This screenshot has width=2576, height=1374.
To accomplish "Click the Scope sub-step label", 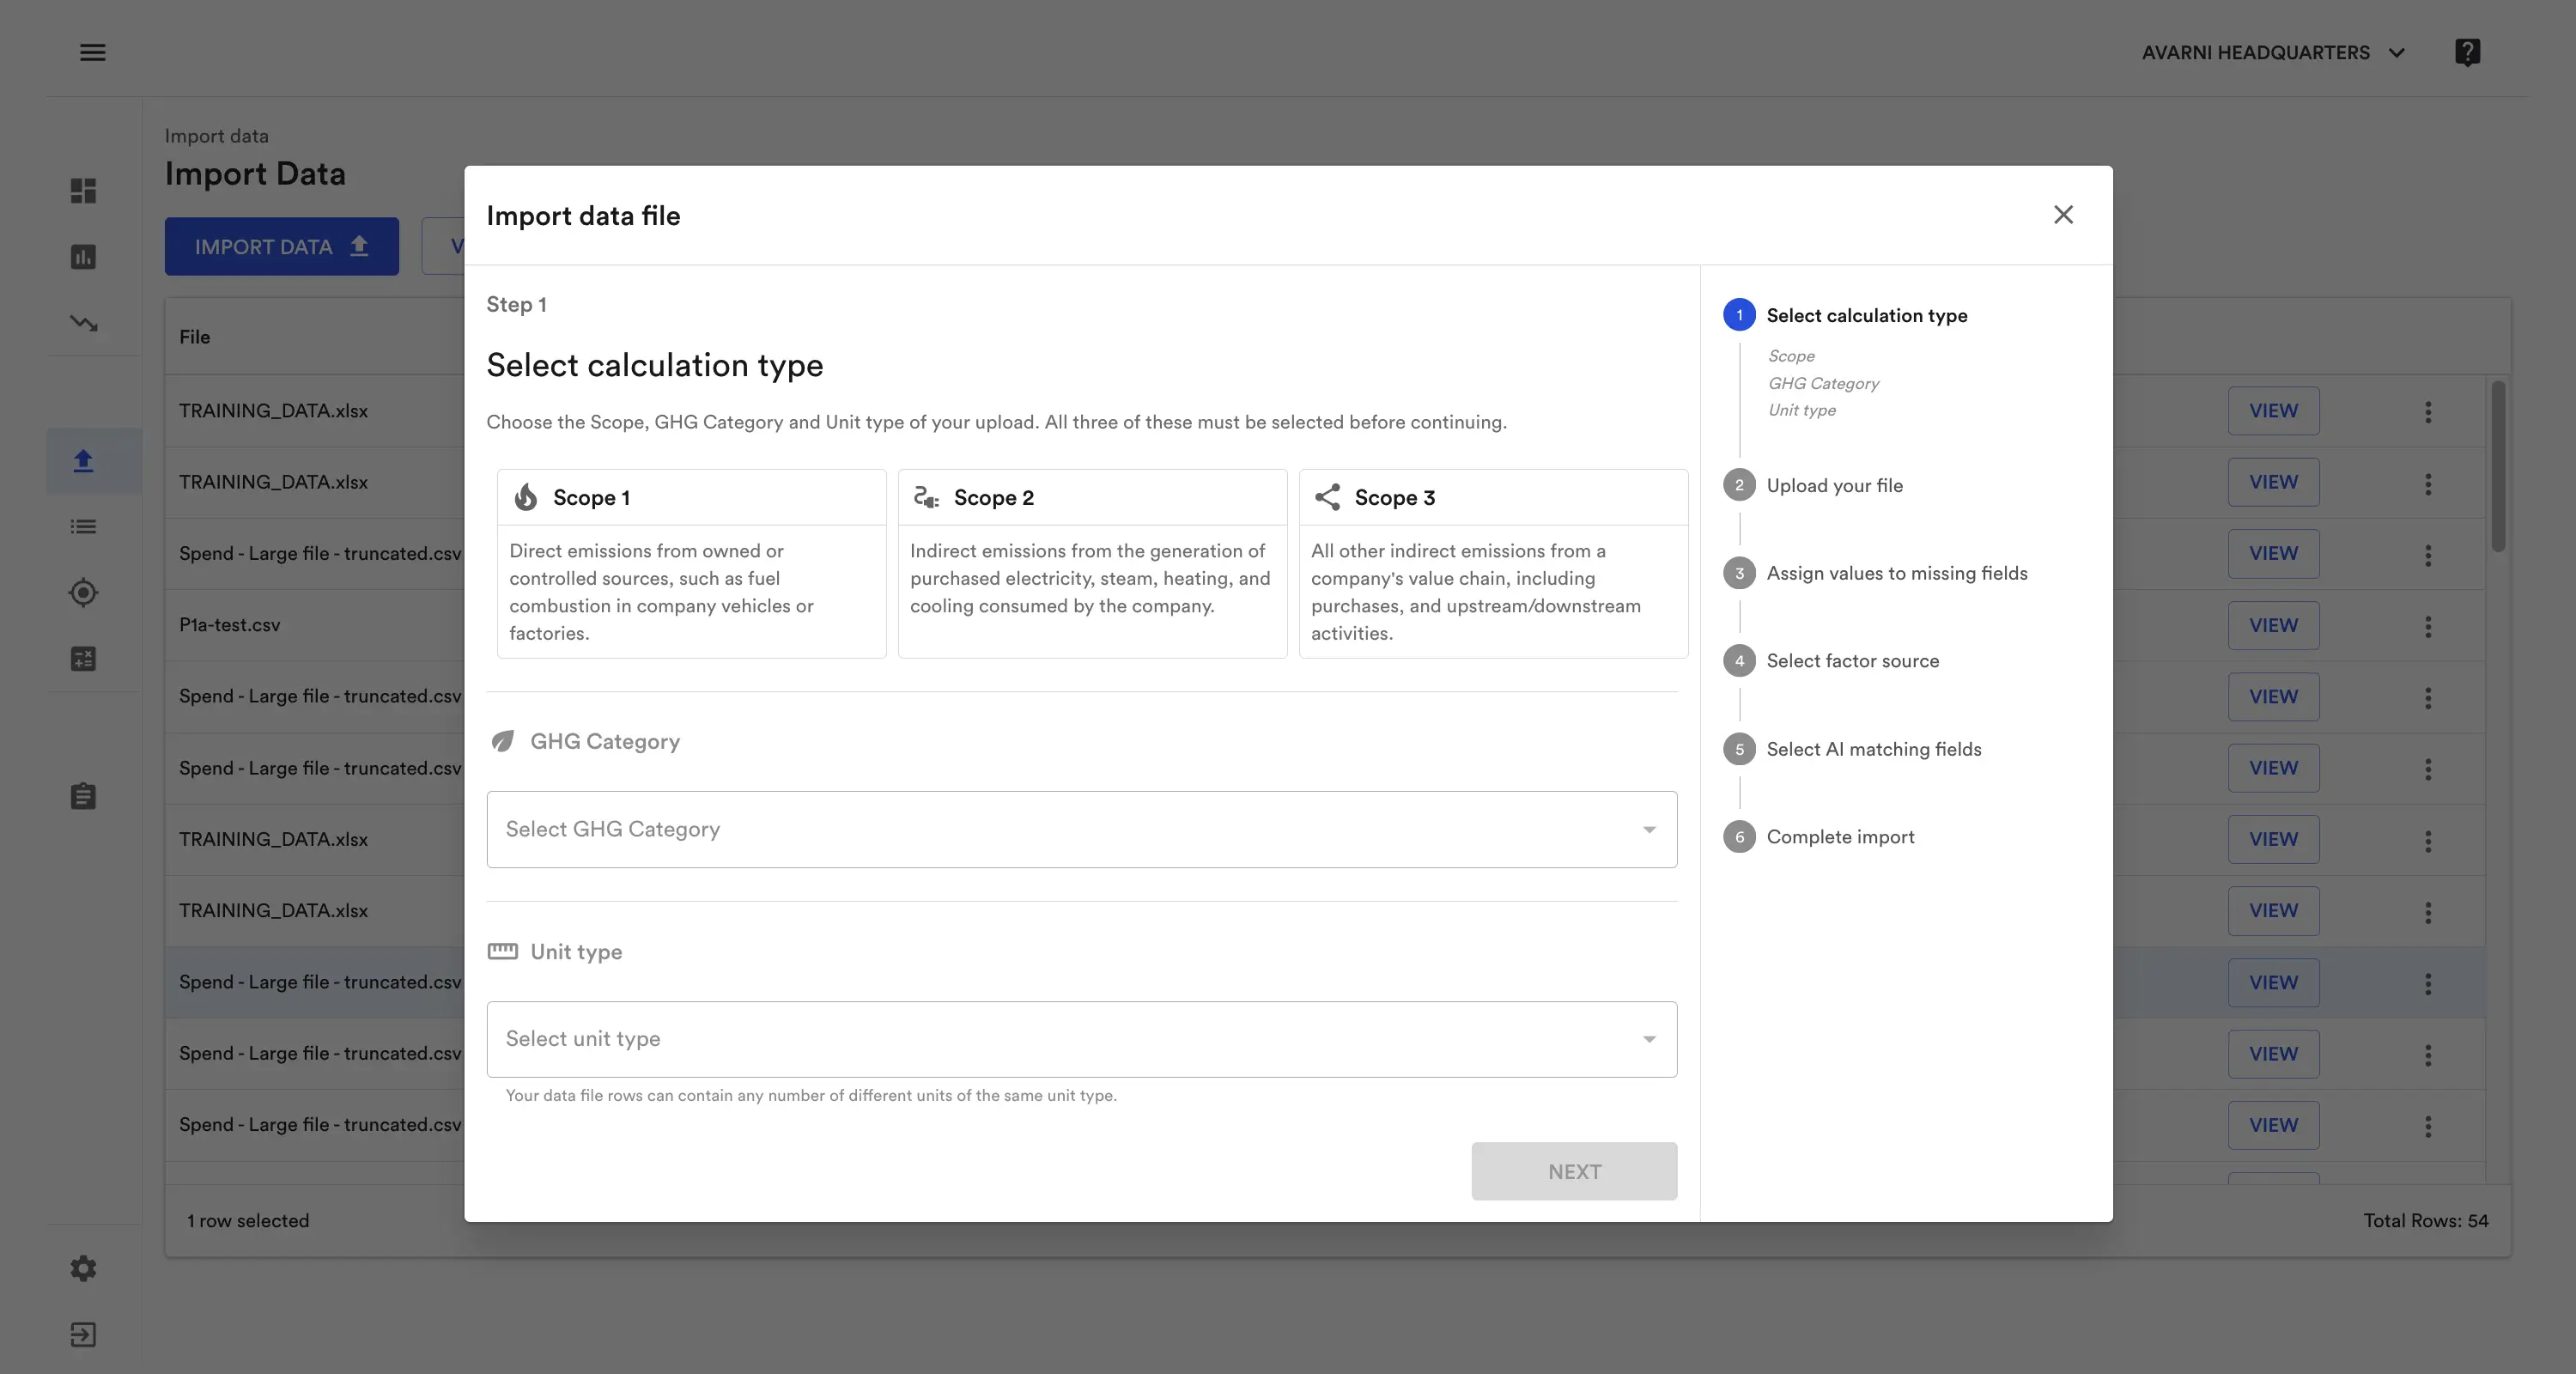I will (1791, 356).
